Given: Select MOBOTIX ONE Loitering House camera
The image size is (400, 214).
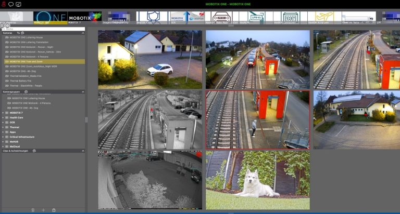Looking at the screenshot, I should 44,37.
